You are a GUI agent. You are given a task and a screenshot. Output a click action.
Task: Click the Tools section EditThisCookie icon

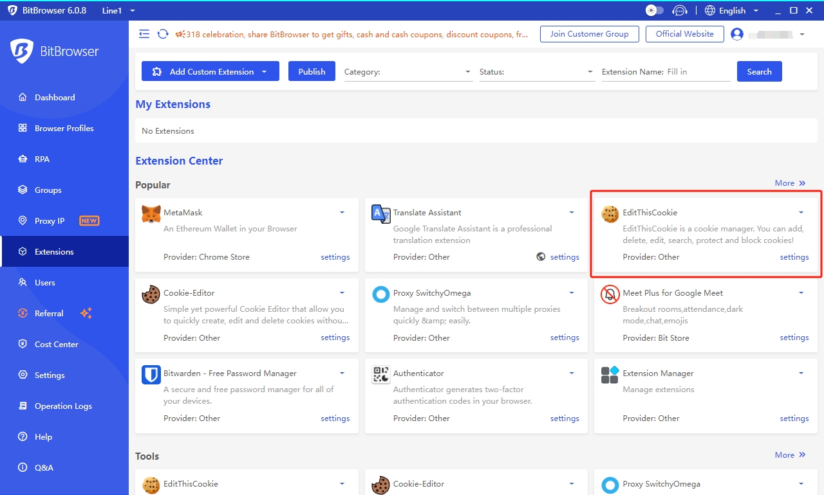click(151, 485)
